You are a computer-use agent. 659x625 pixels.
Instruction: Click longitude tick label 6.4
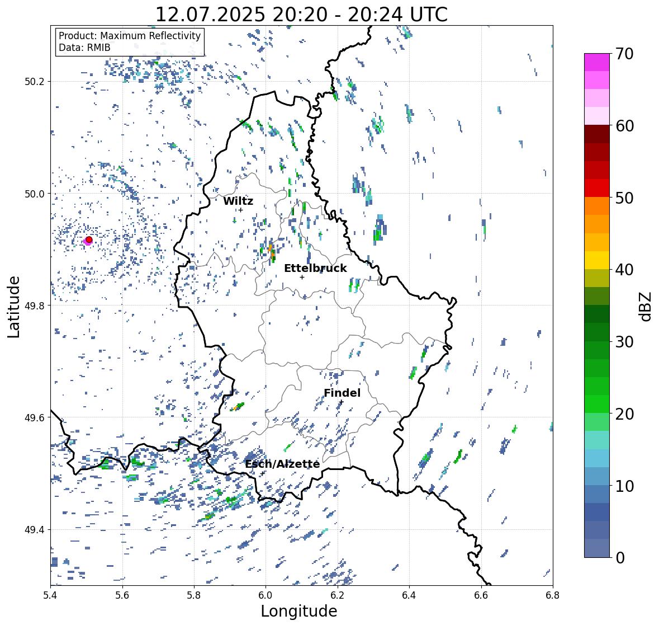pos(409,595)
